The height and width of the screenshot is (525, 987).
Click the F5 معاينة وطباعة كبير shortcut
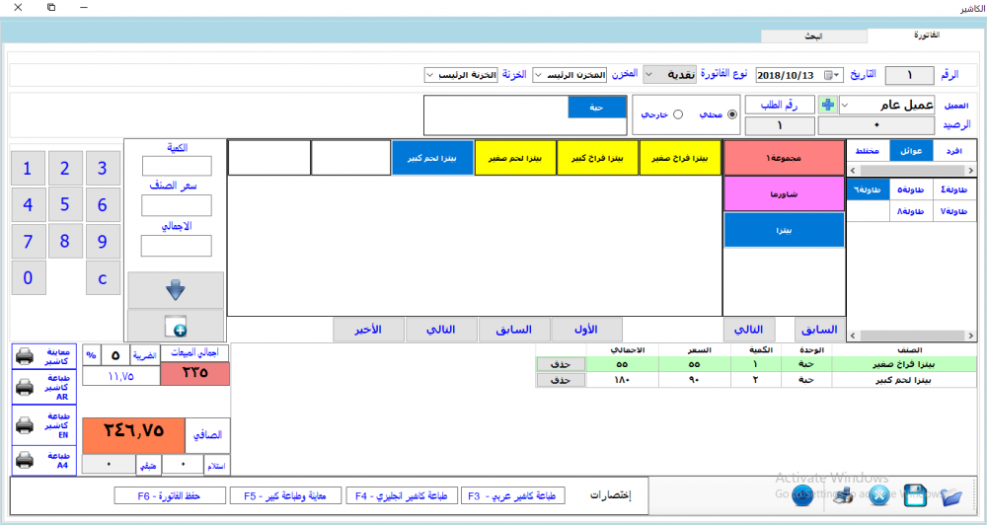tap(286, 496)
